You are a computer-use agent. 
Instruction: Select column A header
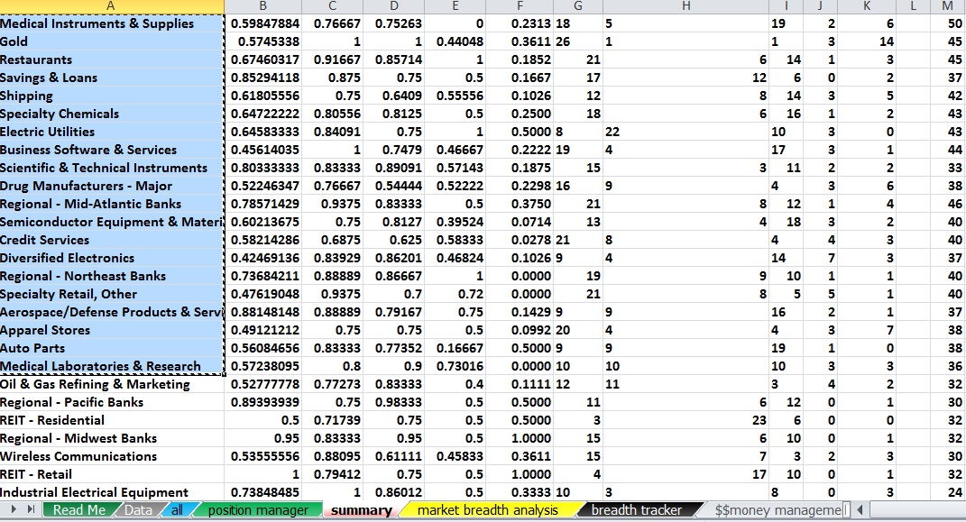112,6
